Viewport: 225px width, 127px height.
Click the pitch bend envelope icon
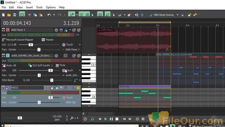[76, 80]
